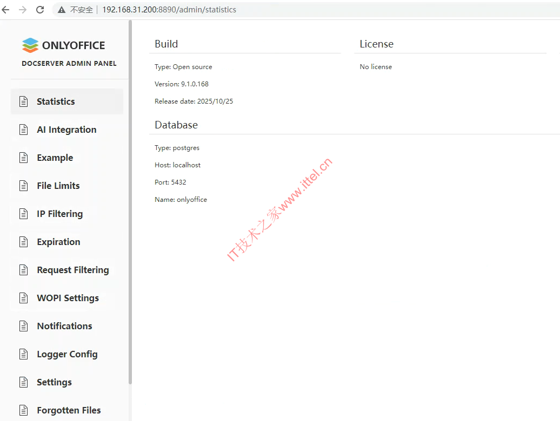Click the icon beside Logger Config
Screen dimensions: 560x421
23,354
